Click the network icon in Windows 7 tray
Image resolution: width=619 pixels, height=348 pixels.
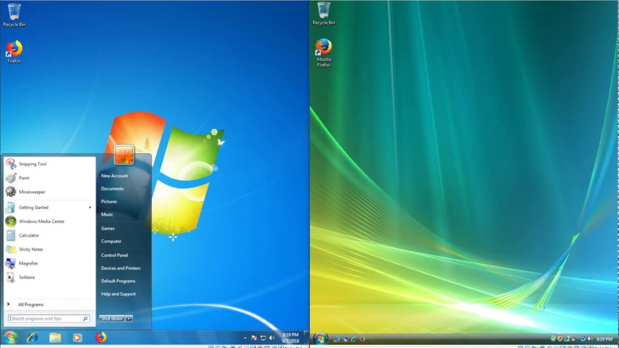coord(263,338)
